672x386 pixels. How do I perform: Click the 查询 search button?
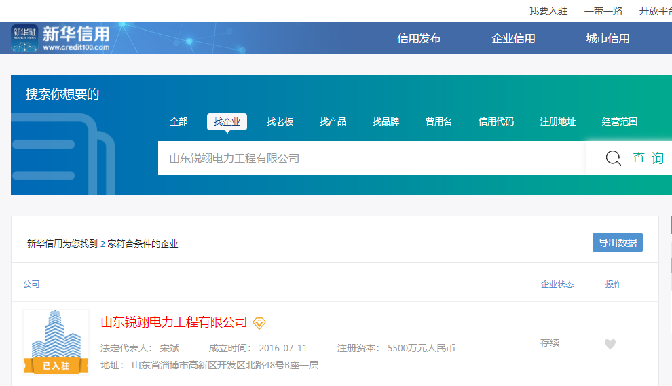click(x=648, y=158)
